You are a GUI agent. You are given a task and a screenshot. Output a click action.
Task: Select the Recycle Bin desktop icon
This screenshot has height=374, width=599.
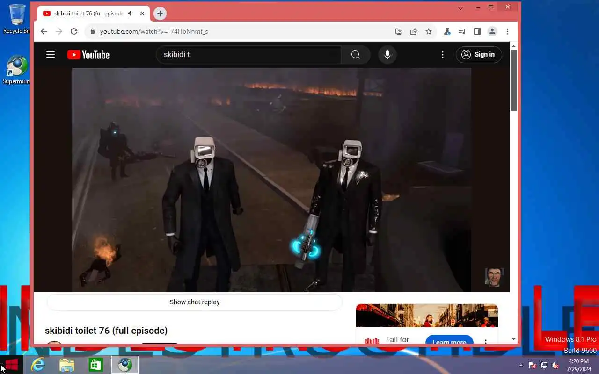[17, 19]
